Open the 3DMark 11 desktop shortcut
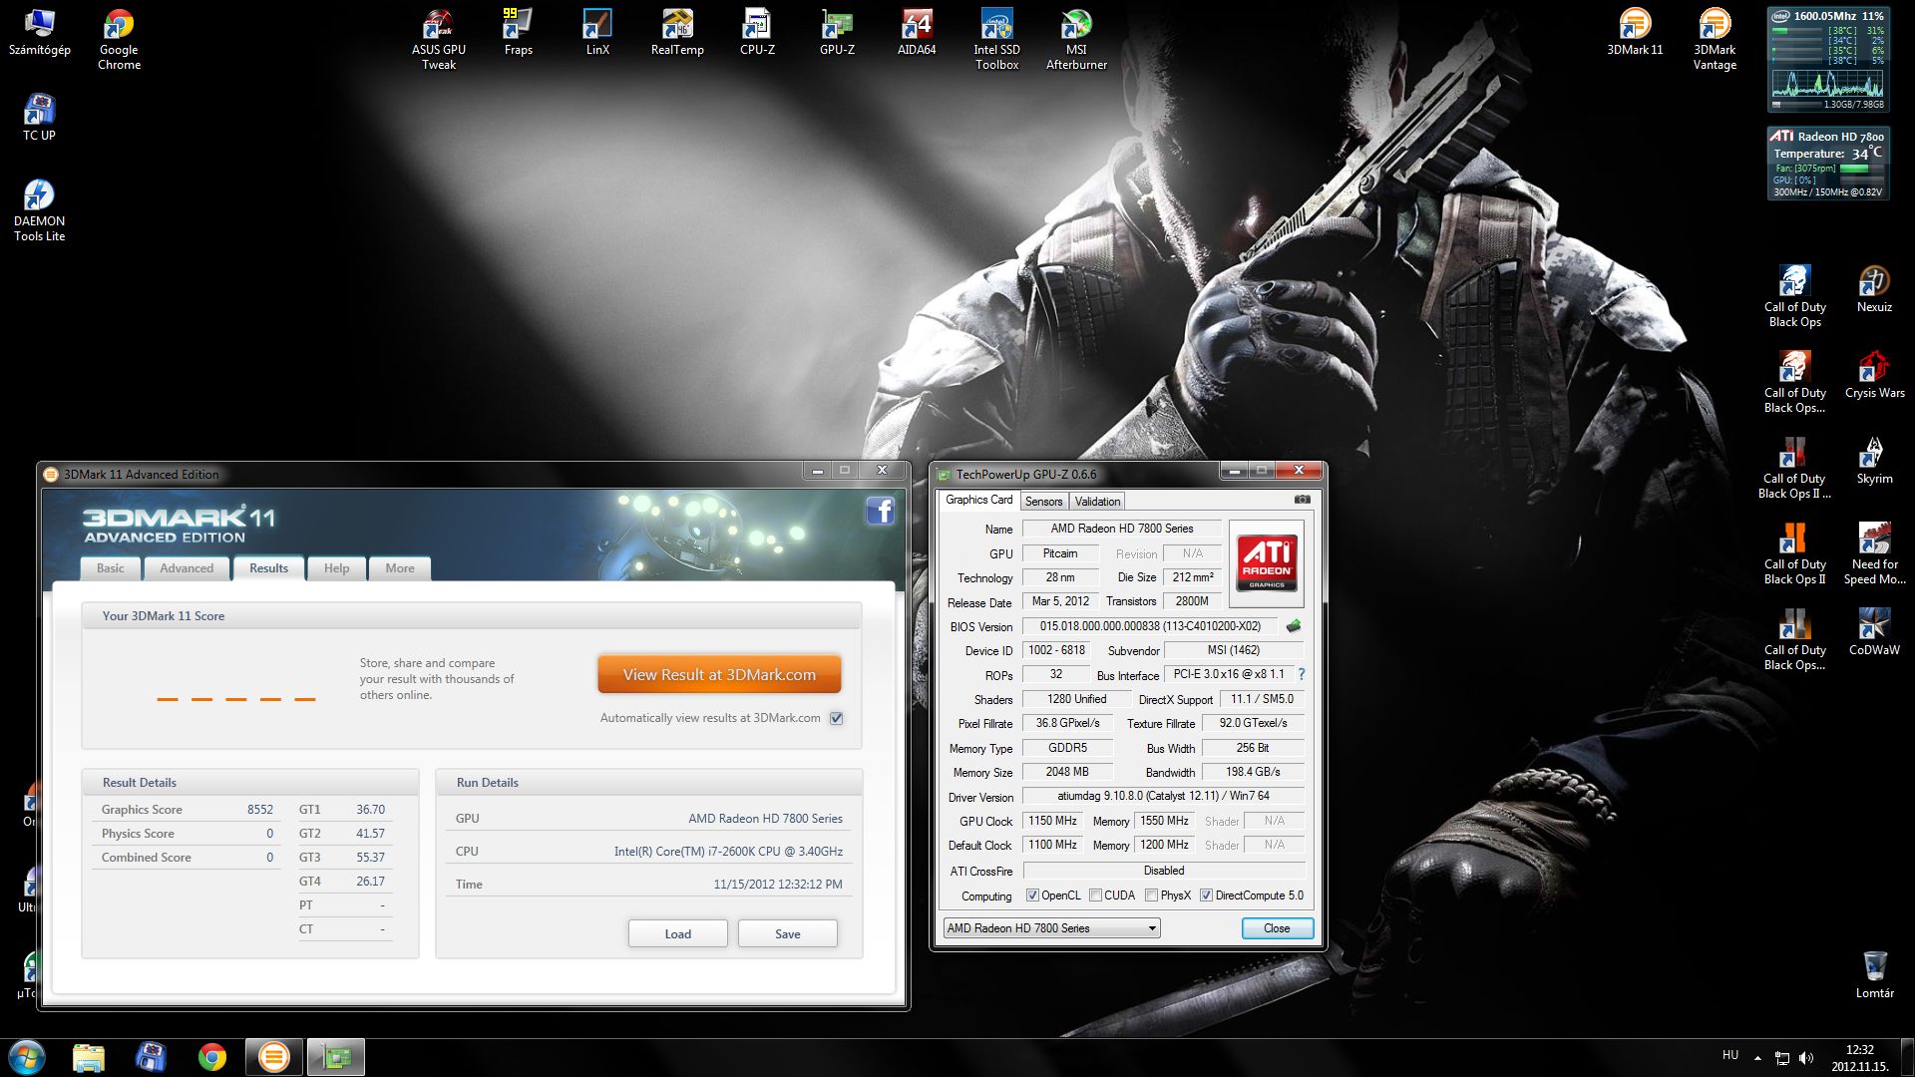 (1635, 33)
